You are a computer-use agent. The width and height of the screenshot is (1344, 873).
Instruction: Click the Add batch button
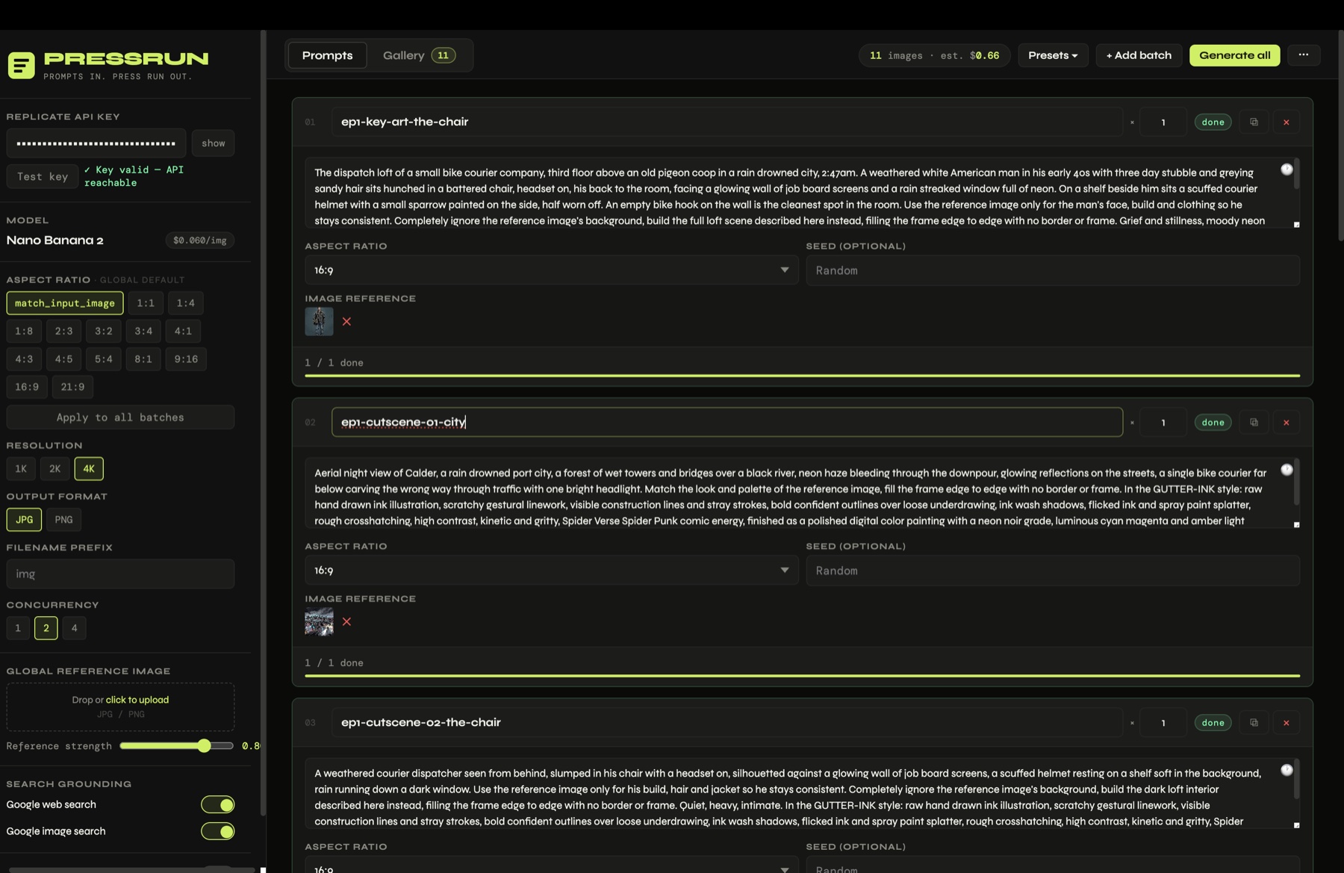(x=1139, y=55)
